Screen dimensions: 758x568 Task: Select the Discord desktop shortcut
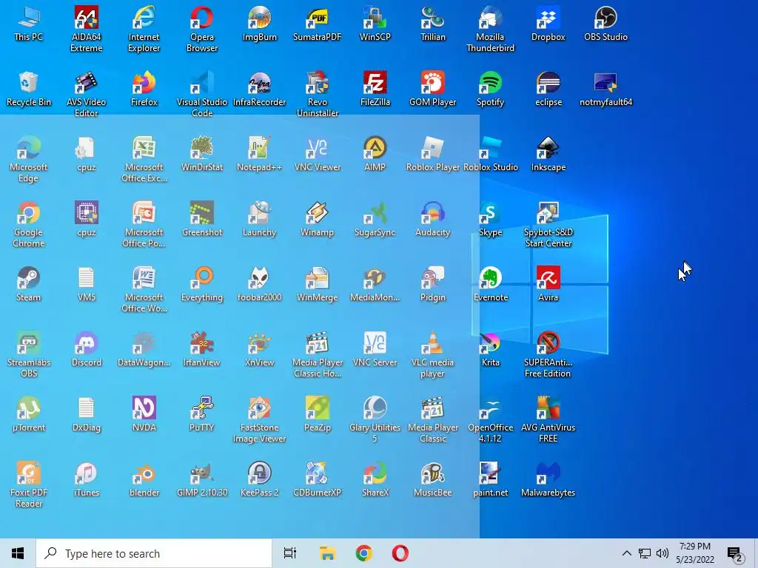86,350
